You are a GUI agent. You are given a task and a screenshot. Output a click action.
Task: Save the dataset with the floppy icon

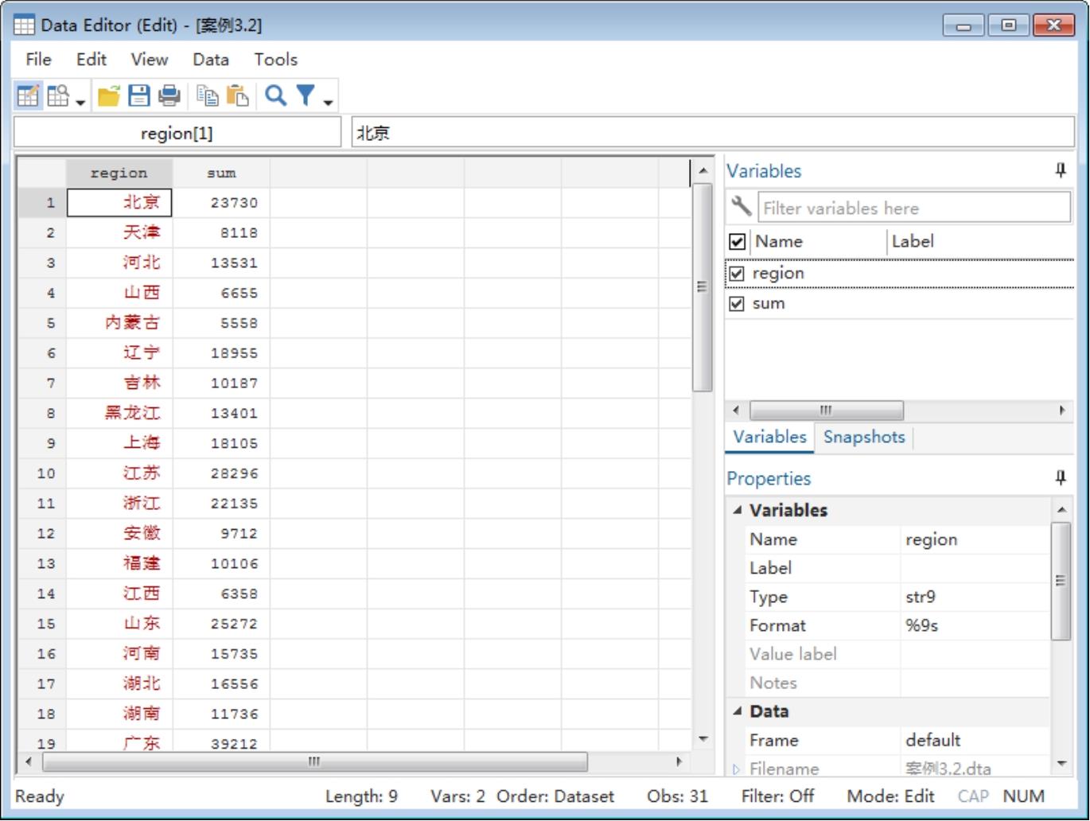point(139,96)
